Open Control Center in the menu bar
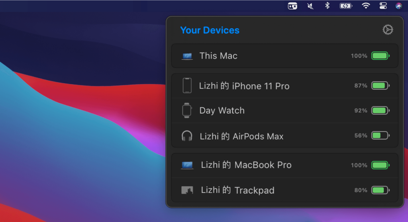Screen dimensions: 408x222 pos(383,6)
